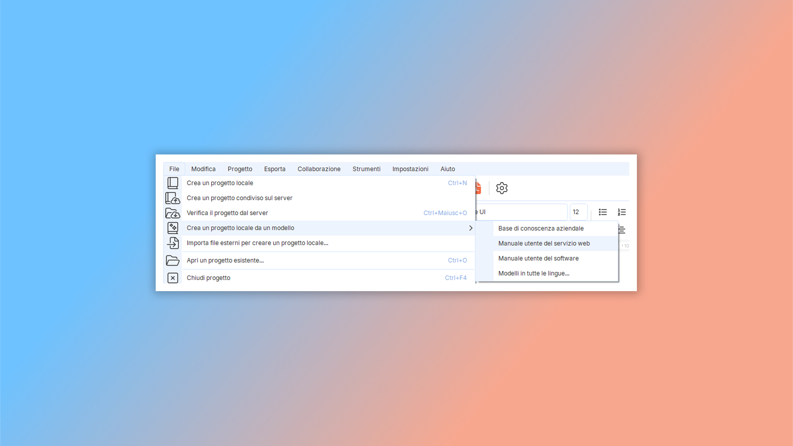The height and width of the screenshot is (446, 793).
Task: Open the Progetto menu
Action: tap(240, 169)
